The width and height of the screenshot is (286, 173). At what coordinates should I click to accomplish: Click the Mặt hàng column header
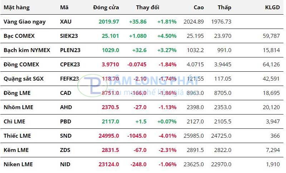pos(16,7)
